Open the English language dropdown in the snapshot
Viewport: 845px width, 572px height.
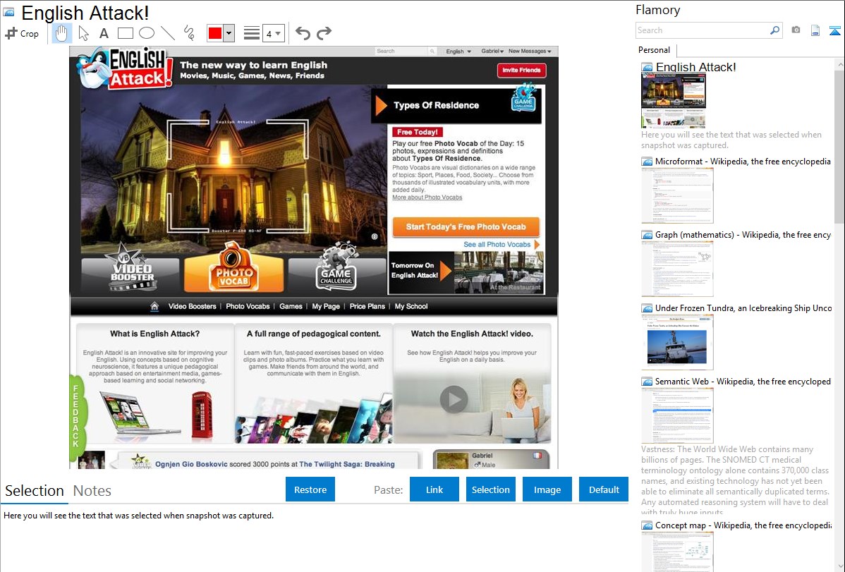(x=458, y=51)
